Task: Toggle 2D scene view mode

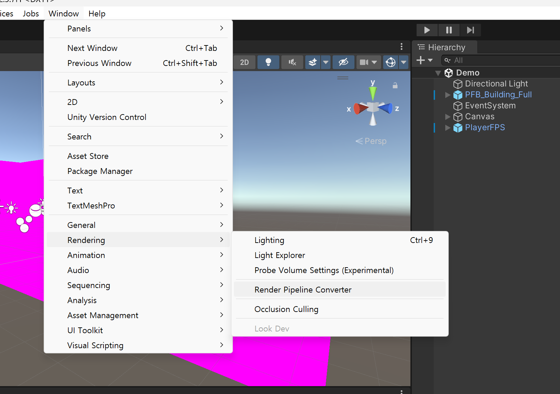Action: coord(244,62)
